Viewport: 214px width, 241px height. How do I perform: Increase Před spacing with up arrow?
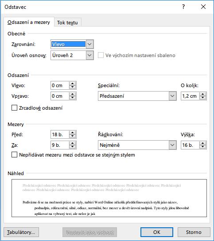coord(72,133)
